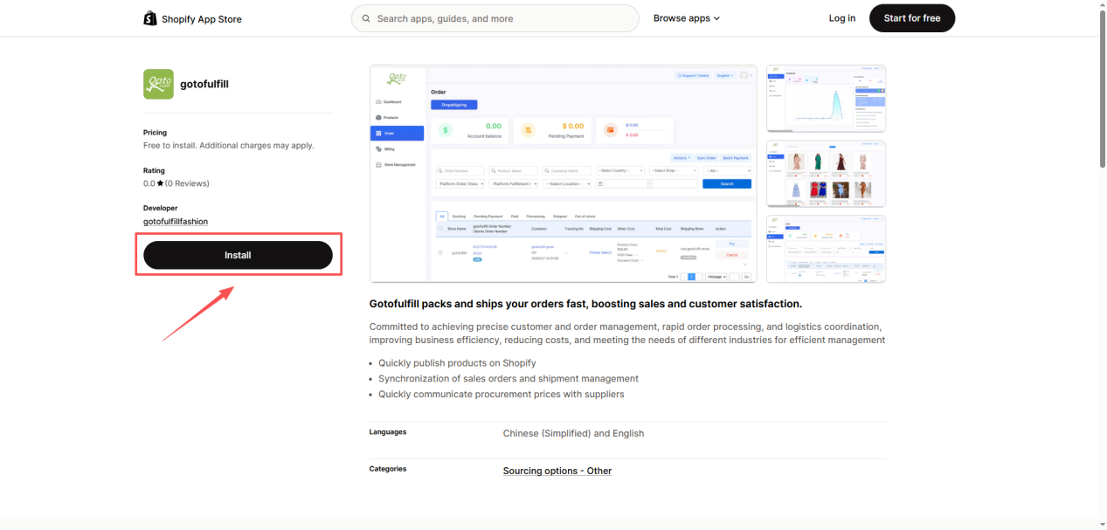The height and width of the screenshot is (530, 1107).
Task: Click the Shopify bag logo icon
Action: 150,18
